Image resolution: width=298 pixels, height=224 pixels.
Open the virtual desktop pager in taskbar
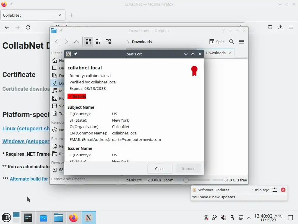(x=16, y=218)
